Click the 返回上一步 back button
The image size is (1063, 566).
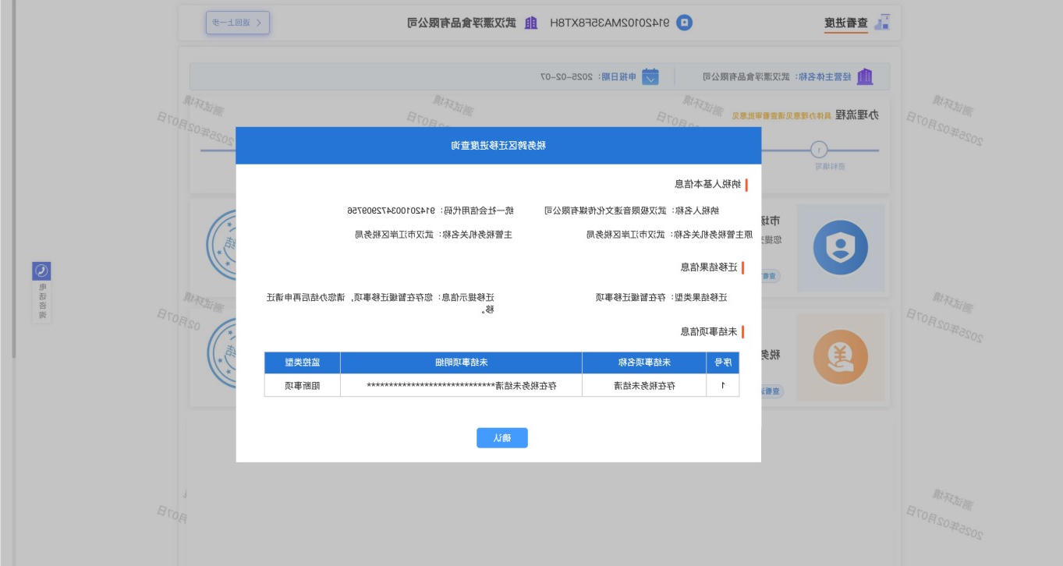(x=238, y=23)
